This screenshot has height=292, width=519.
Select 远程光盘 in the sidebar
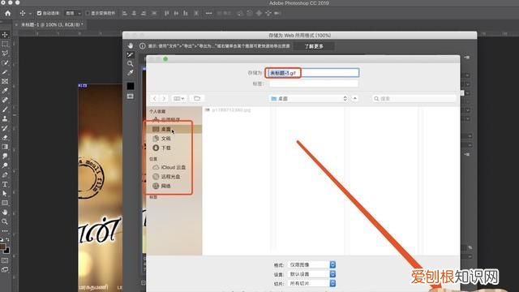(x=174, y=177)
